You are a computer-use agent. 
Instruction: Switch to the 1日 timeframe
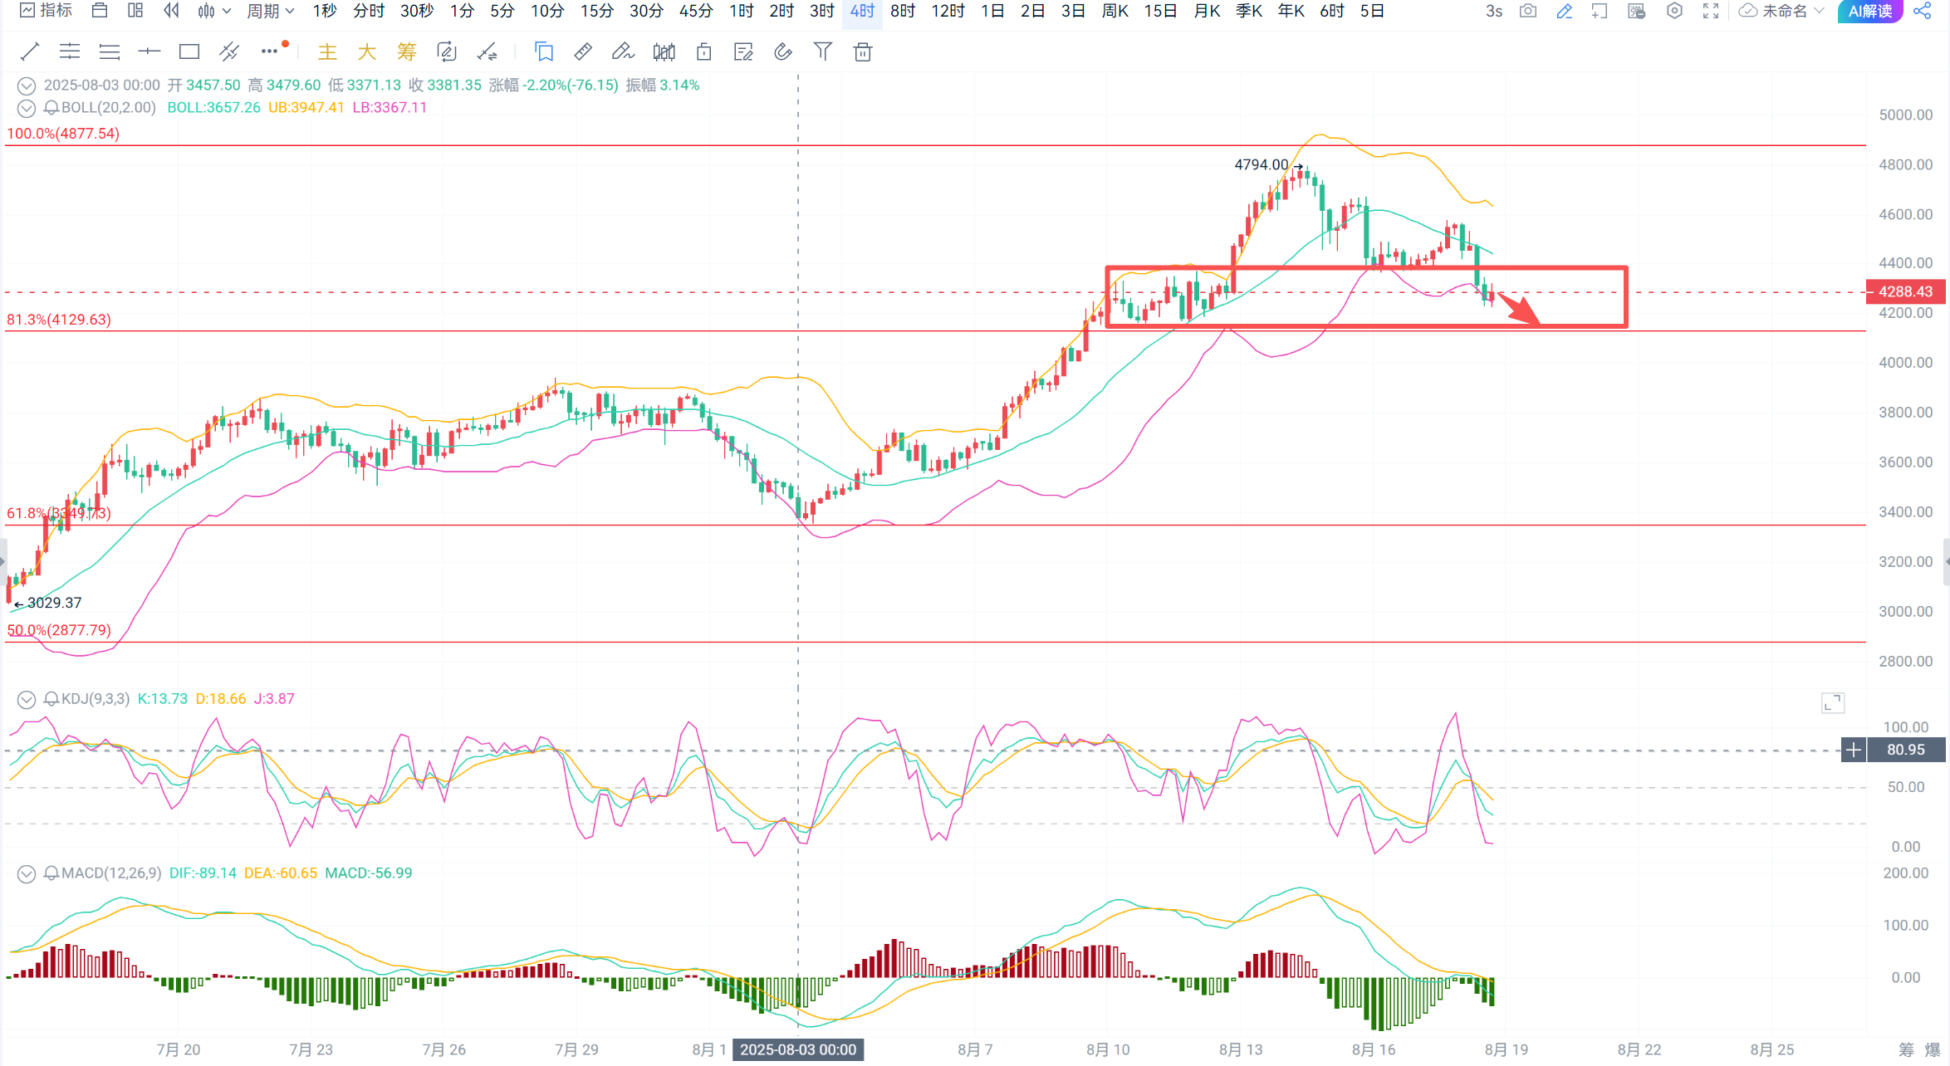[x=992, y=11]
